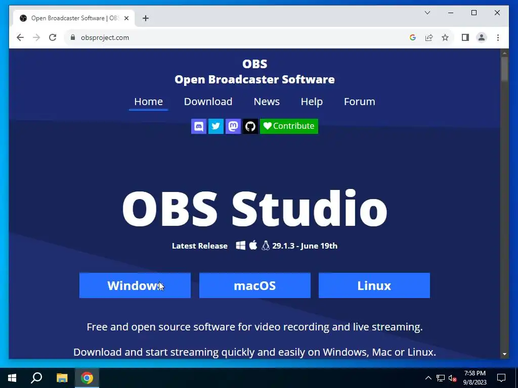The height and width of the screenshot is (388, 518).
Task: Click the network tray icon
Action: (441, 378)
